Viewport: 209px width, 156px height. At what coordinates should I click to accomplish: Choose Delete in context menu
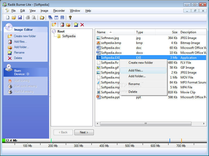(143, 92)
